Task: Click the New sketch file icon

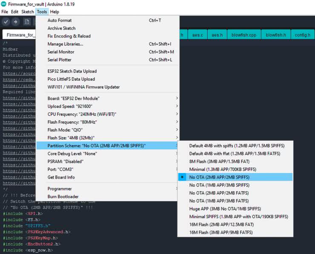Action: coord(27,22)
